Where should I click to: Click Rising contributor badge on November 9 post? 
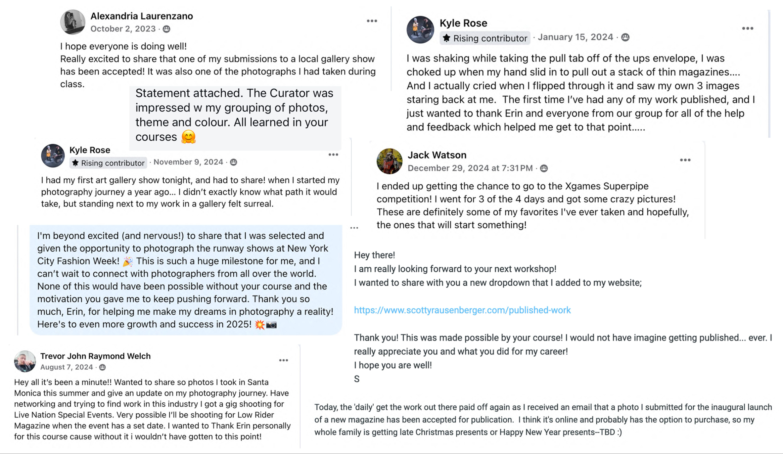pos(108,163)
